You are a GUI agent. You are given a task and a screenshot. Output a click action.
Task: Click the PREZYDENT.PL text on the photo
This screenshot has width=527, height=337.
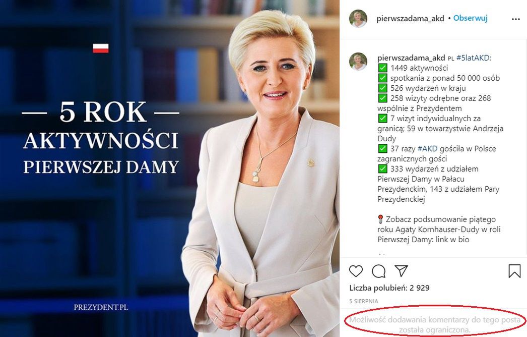pyautogui.click(x=101, y=307)
